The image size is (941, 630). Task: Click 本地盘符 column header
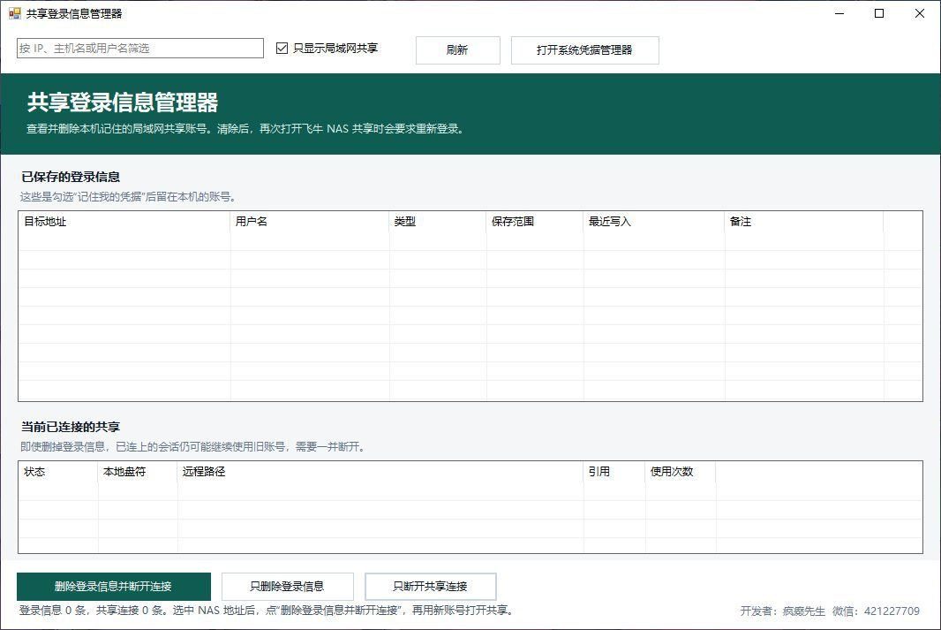(x=138, y=472)
